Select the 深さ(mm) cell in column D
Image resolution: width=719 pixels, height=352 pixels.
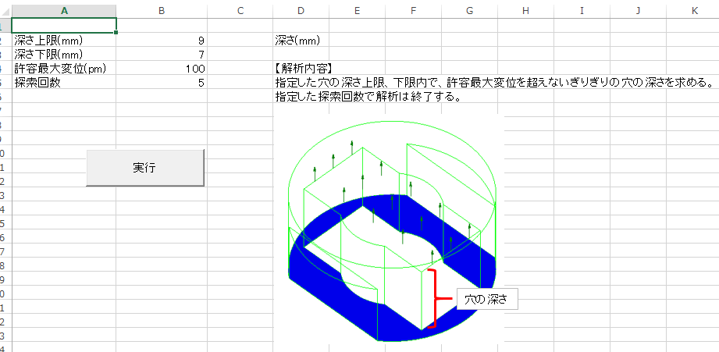(x=301, y=40)
